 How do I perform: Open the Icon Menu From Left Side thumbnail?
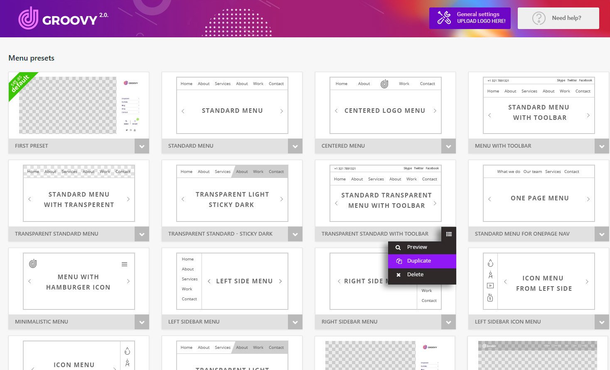[539, 281]
